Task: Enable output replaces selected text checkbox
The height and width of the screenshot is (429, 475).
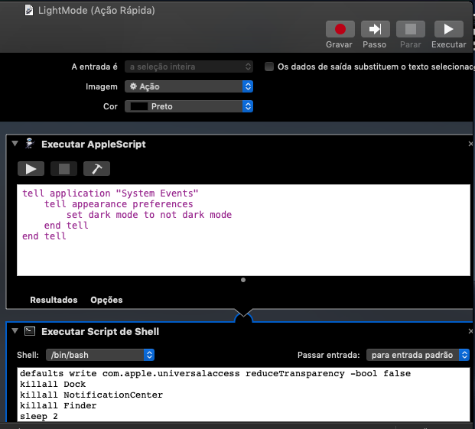Action: point(269,67)
